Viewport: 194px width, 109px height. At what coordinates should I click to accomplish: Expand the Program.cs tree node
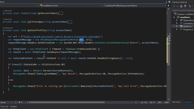pyautogui.click(x=177, y=29)
